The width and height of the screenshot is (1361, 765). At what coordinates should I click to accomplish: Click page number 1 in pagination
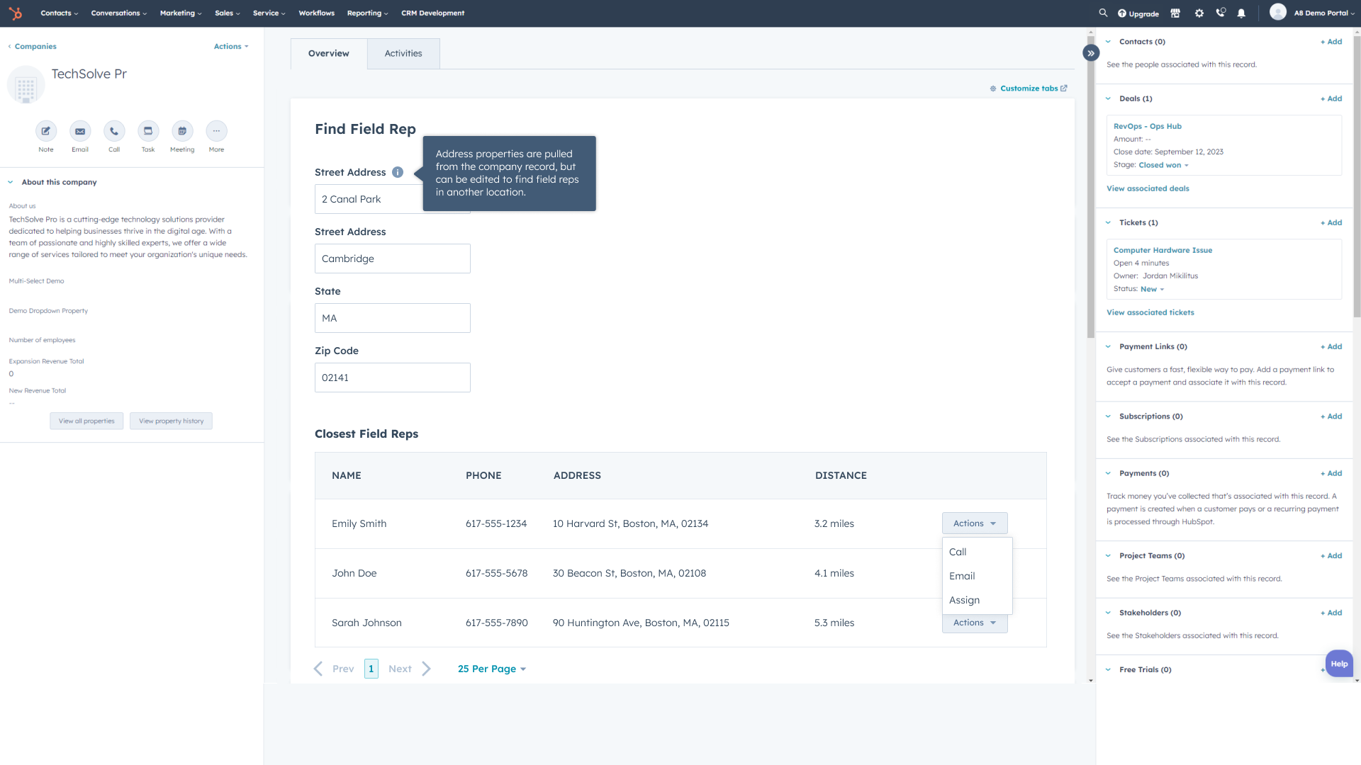tap(371, 669)
